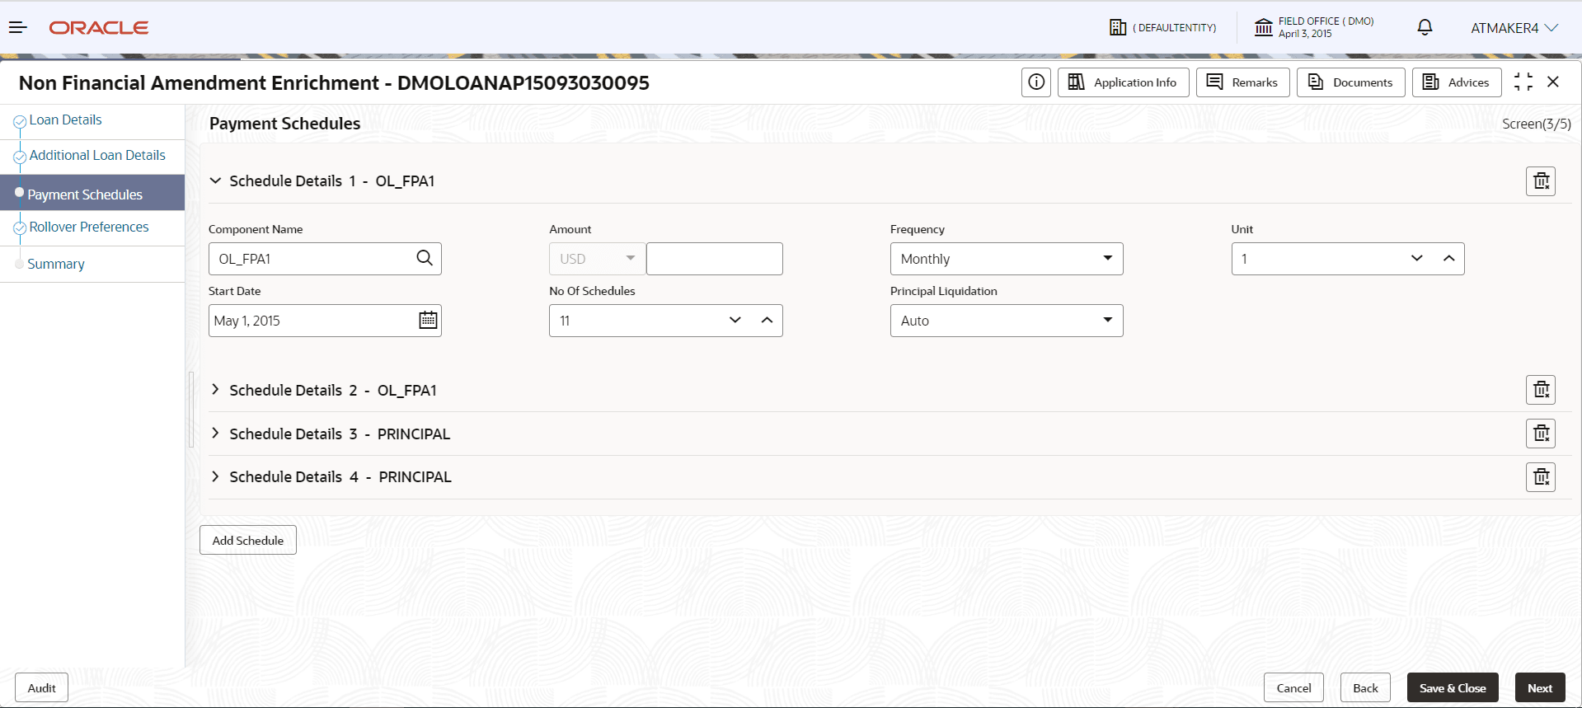Screen dimensions: 1582x708
Task: Click Add Schedule button
Action: click(x=248, y=541)
